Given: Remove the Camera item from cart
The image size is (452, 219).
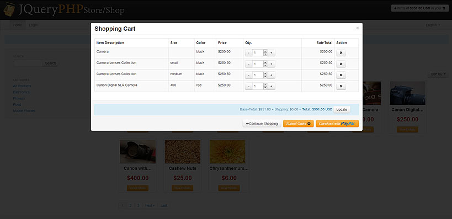Looking at the screenshot, I should point(341,53).
